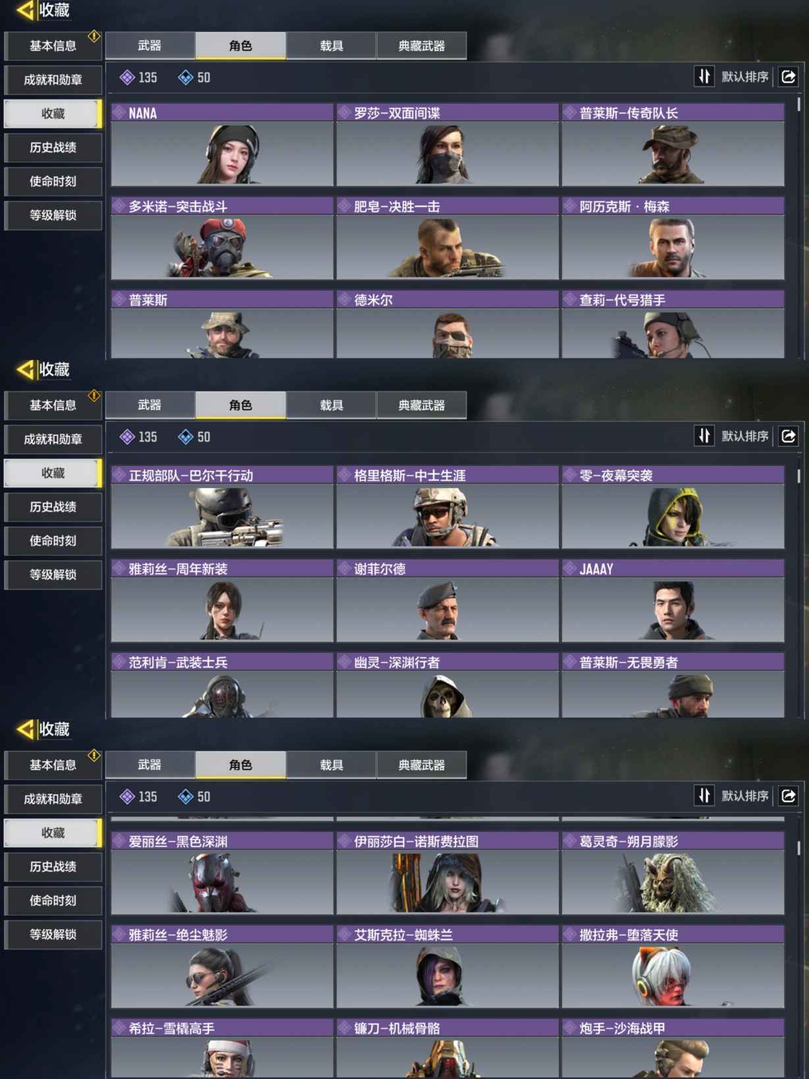Click the diamond icon beside the NANA title
809x1079 pixels.
point(119,113)
